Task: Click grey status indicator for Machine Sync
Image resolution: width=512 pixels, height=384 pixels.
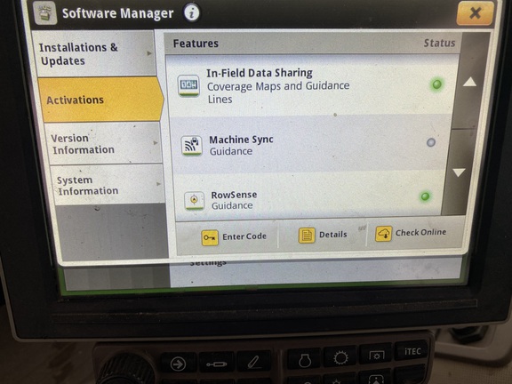Action: pos(431,142)
